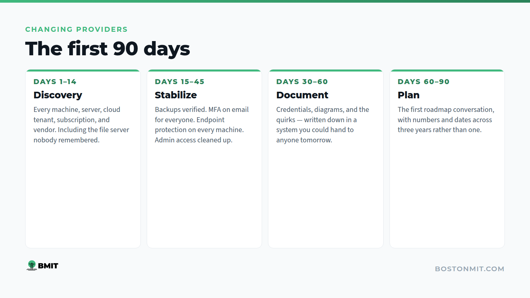
Task: Click the 'Plan' card heading
Action: click(x=409, y=95)
